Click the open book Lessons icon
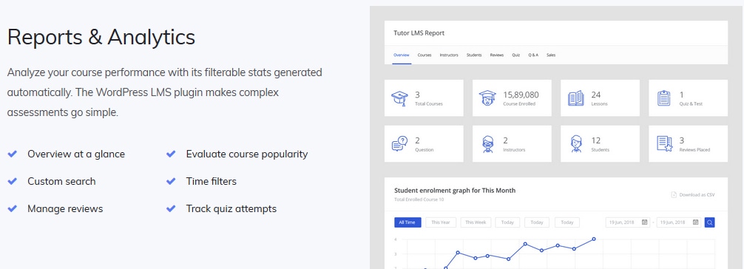This screenshot has height=269, width=744. [x=575, y=98]
